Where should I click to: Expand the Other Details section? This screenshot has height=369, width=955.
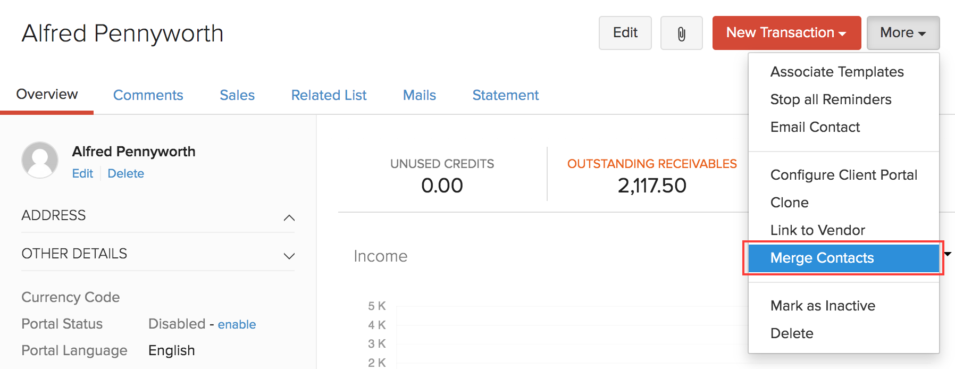[x=289, y=255]
